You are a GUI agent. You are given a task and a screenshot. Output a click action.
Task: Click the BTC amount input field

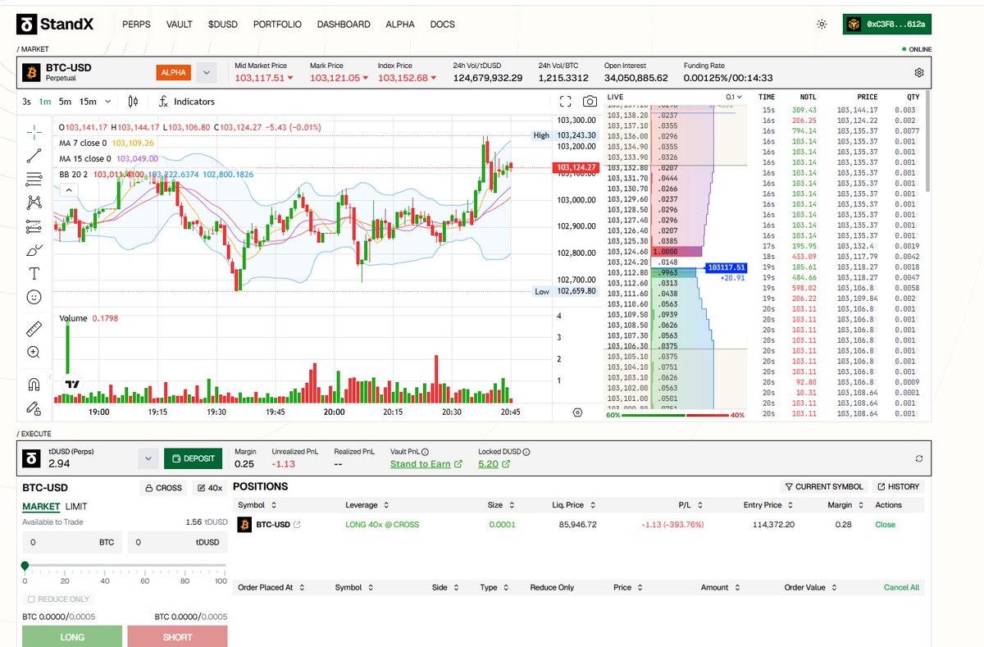pyautogui.click(x=72, y=542)
